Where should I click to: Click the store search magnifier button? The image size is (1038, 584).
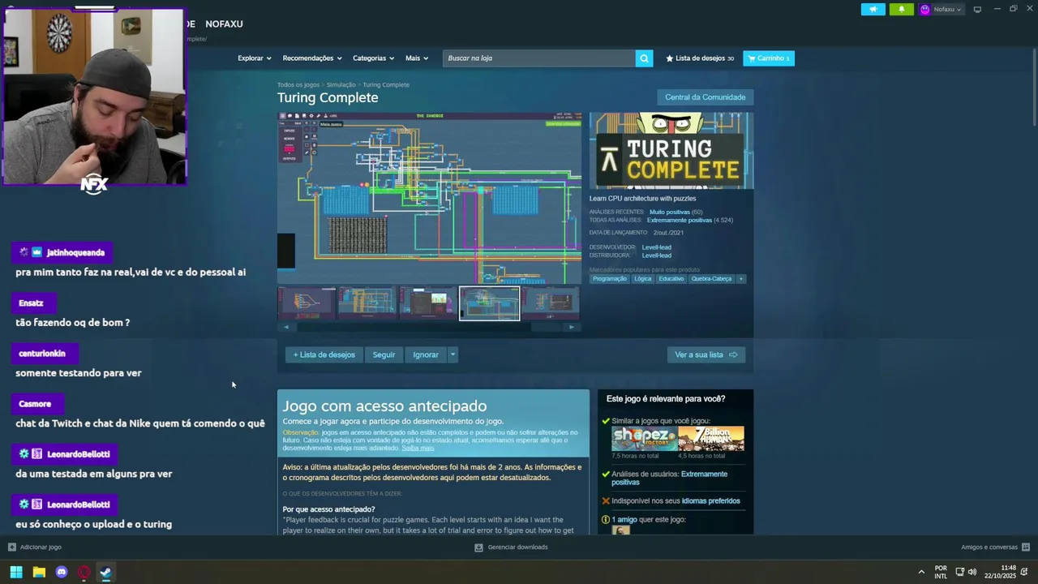pyautogui.click(x=644, y=58)
